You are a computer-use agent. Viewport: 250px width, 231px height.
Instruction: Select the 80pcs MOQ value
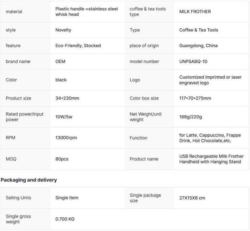coord(62,159)
